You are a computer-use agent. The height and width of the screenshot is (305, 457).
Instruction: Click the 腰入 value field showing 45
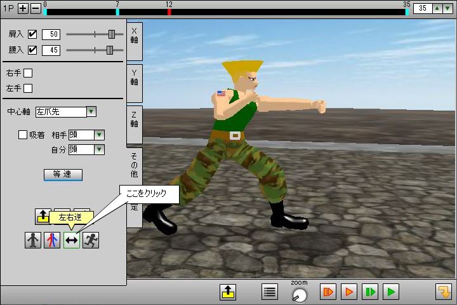coord(51,50)
